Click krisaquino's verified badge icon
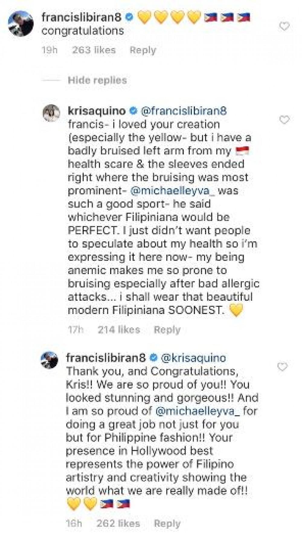Viewport: 302px width, 540px height. pyautogui.click(x=133, y=111)
